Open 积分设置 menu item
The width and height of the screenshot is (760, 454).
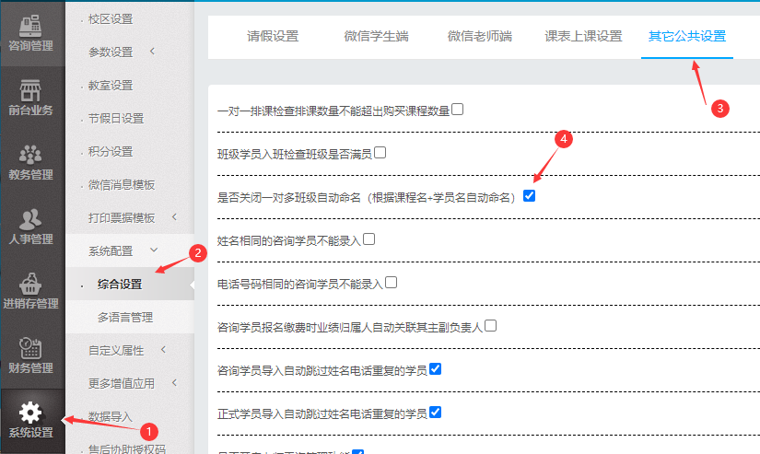click(x=111, y=152)
